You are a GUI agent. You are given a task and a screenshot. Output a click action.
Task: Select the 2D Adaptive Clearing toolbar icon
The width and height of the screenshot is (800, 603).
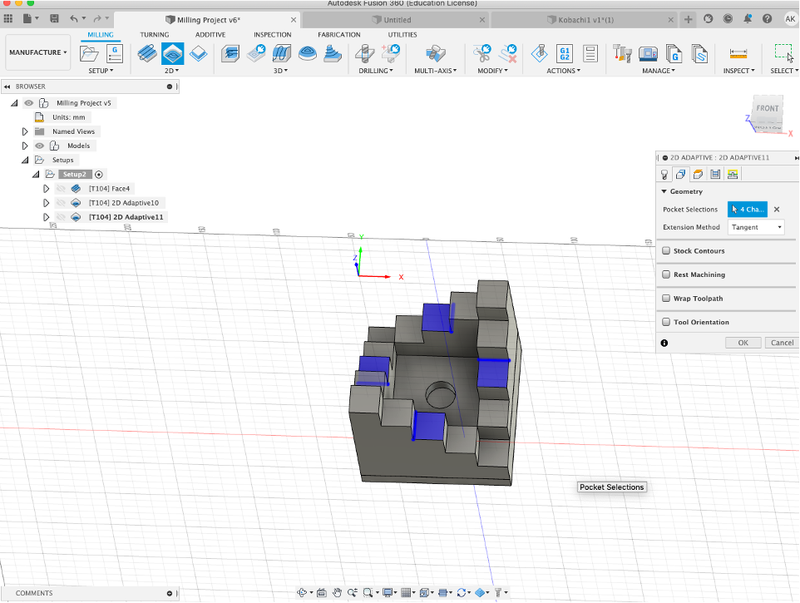tap(172, 54)
